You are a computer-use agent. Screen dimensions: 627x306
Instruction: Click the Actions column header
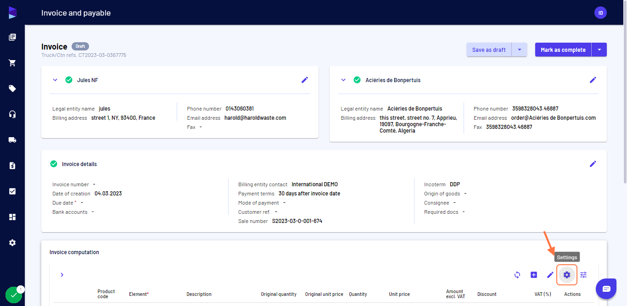[x=572, y=294]
